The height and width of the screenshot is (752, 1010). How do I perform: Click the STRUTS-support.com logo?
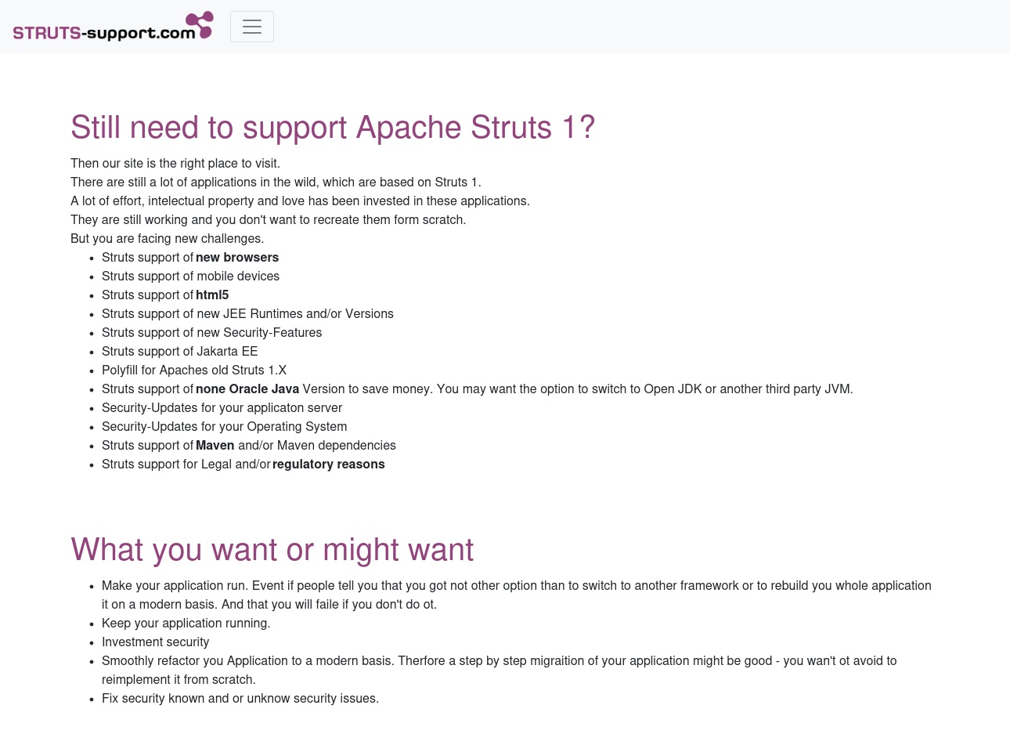point(114,26)
